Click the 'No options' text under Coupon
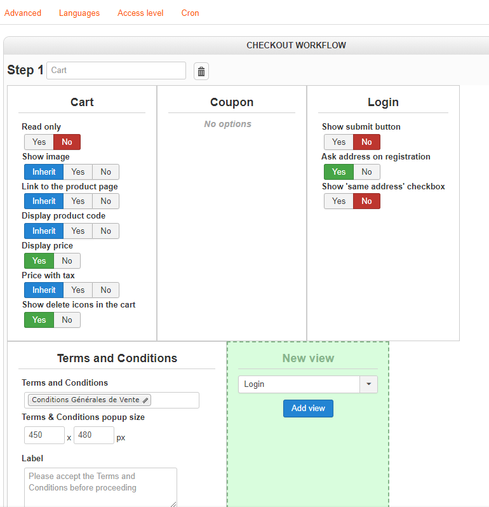The image size is (489, 507). point(227,124)
